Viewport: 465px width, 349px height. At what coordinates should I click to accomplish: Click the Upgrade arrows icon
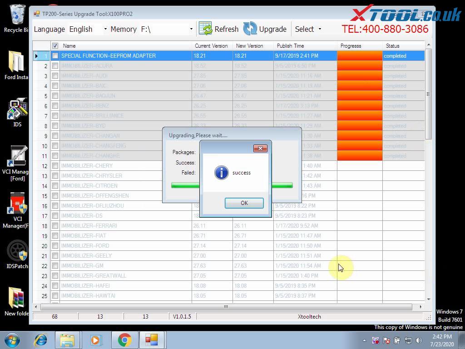(x=250, y=29)
